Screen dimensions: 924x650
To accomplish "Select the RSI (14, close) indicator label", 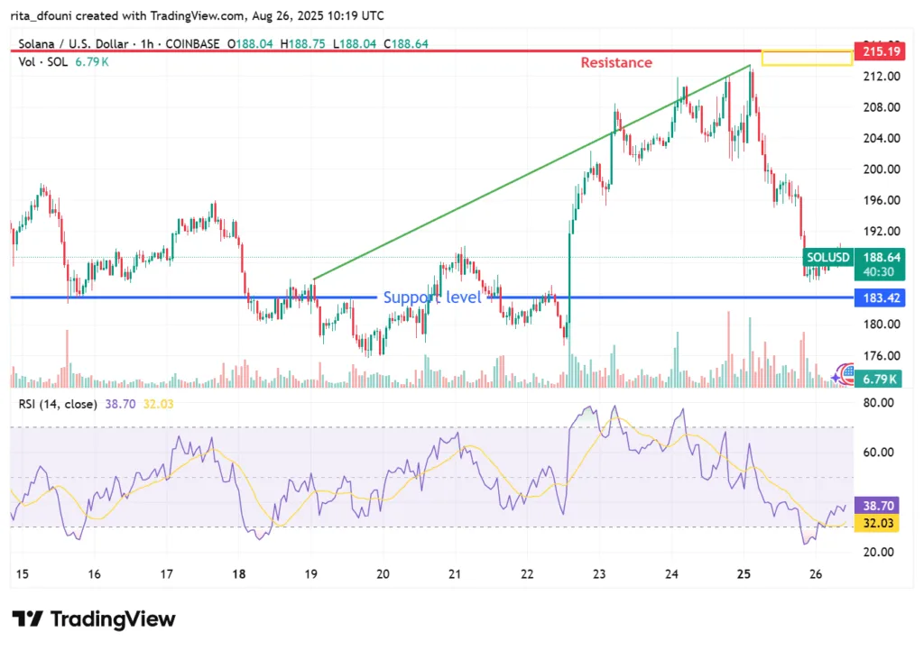I will pyautogui.click(x=58, y=404).
